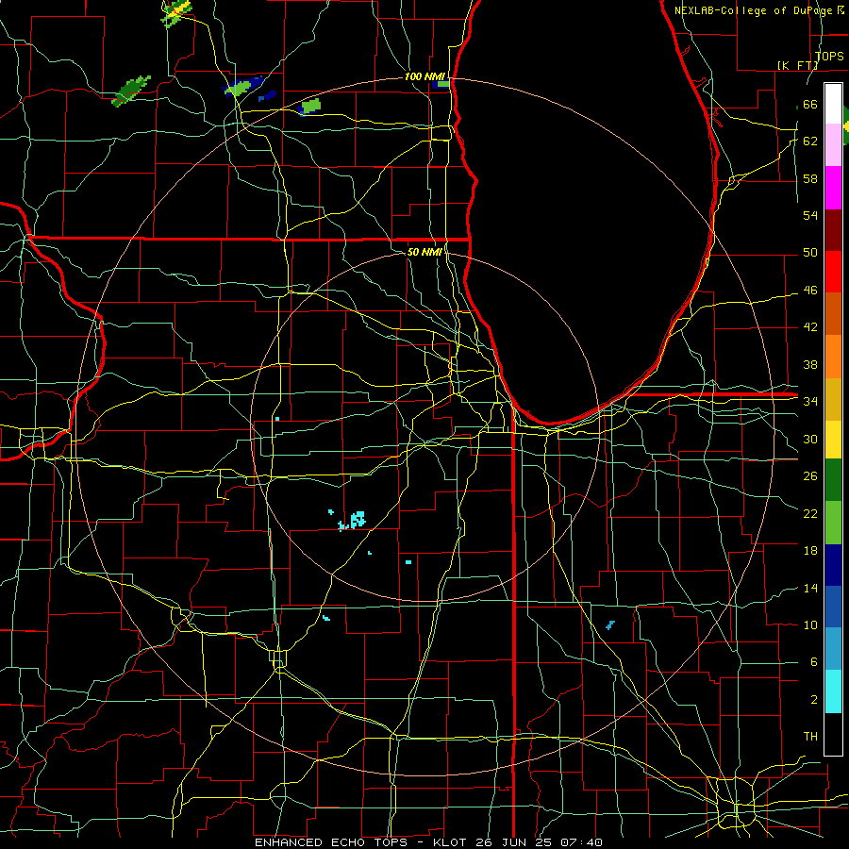This screenshot has width=849, height=849.
Task: Click the 6 legend value
Action: pos(813,662)
